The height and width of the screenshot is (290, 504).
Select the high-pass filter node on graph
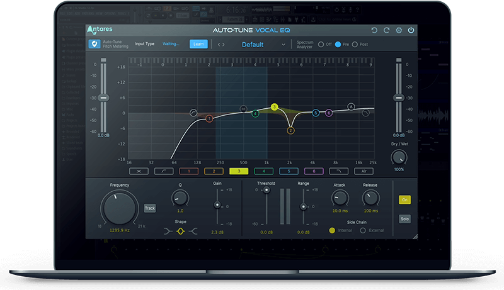click(193, 113)
